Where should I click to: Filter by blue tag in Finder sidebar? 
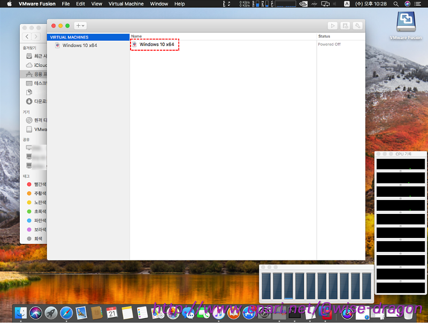[36, 220]
